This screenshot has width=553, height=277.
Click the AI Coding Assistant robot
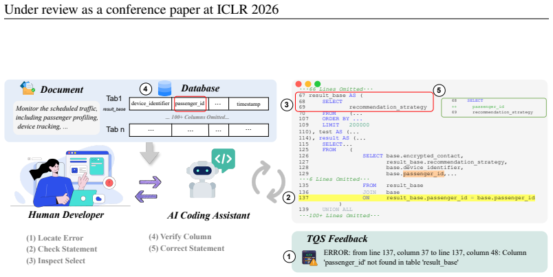click(x=202, y=179)
